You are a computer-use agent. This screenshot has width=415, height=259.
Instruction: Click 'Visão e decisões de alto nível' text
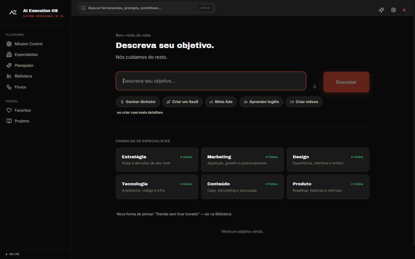pyautogui.click(x=146, y=163)
